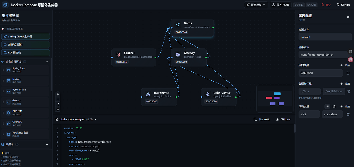Click the Gateway globe node icon
The image size is (354, 167).
click(178, 55)
